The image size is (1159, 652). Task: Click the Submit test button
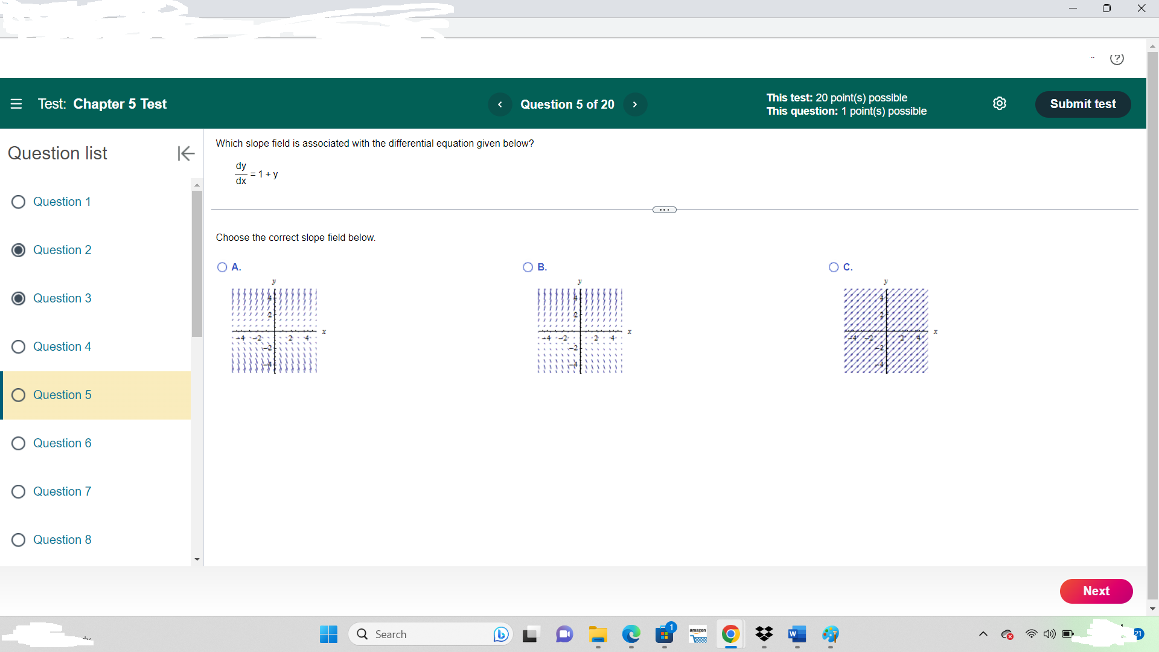click(1083, 104)
